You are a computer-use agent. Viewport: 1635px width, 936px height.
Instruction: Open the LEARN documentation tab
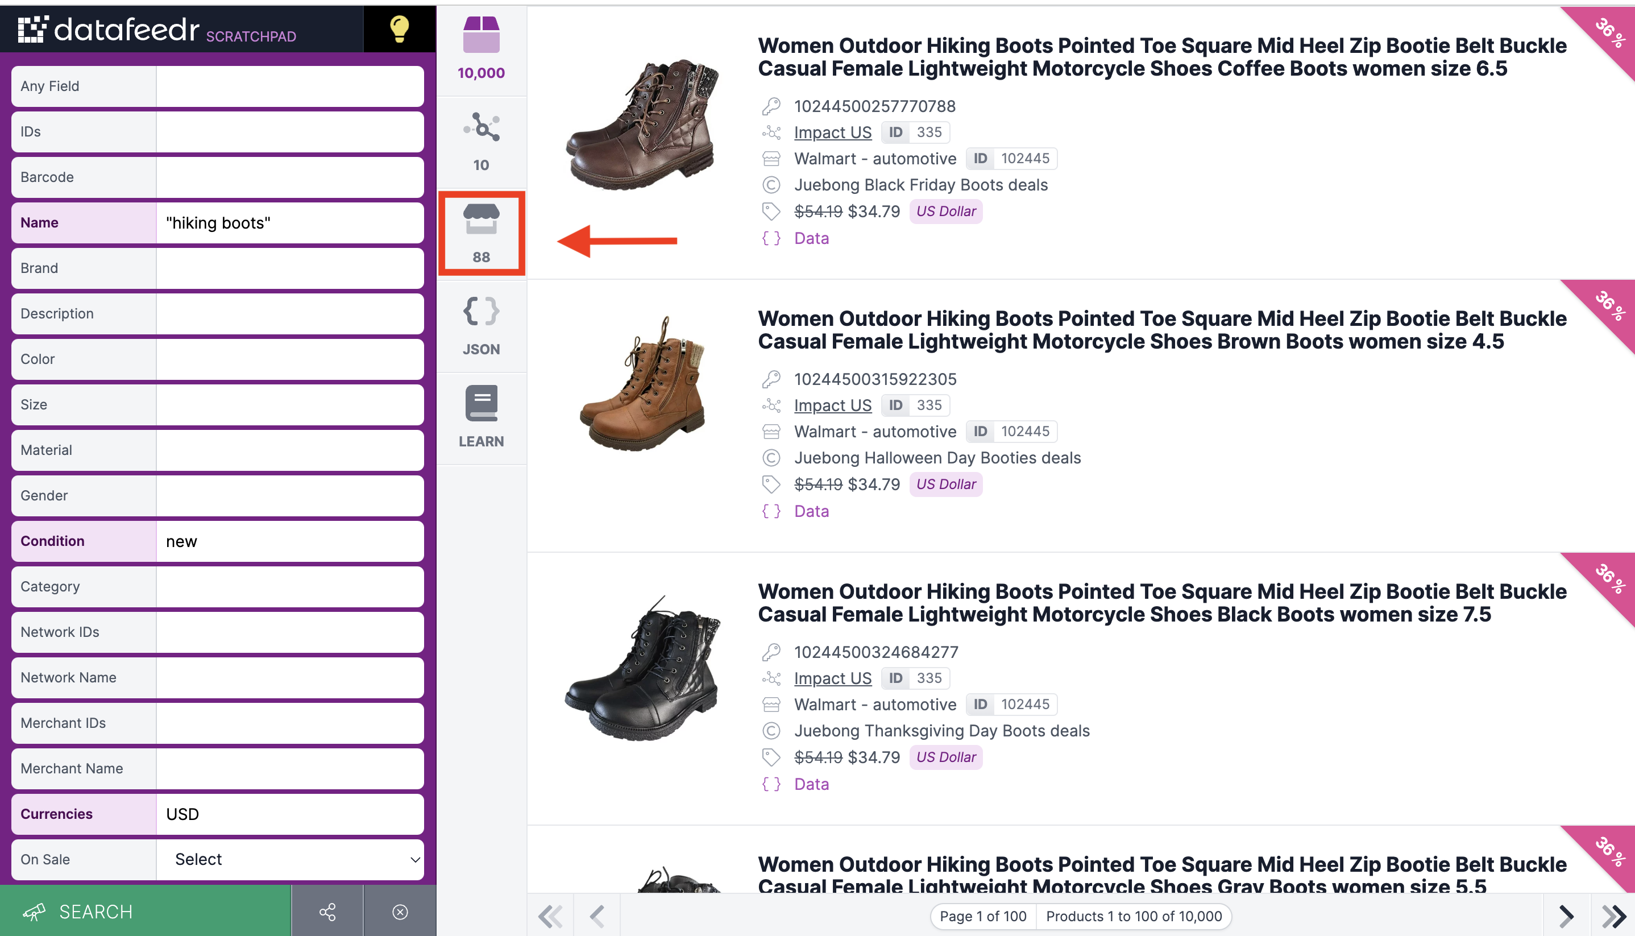[x=481, y=419]
